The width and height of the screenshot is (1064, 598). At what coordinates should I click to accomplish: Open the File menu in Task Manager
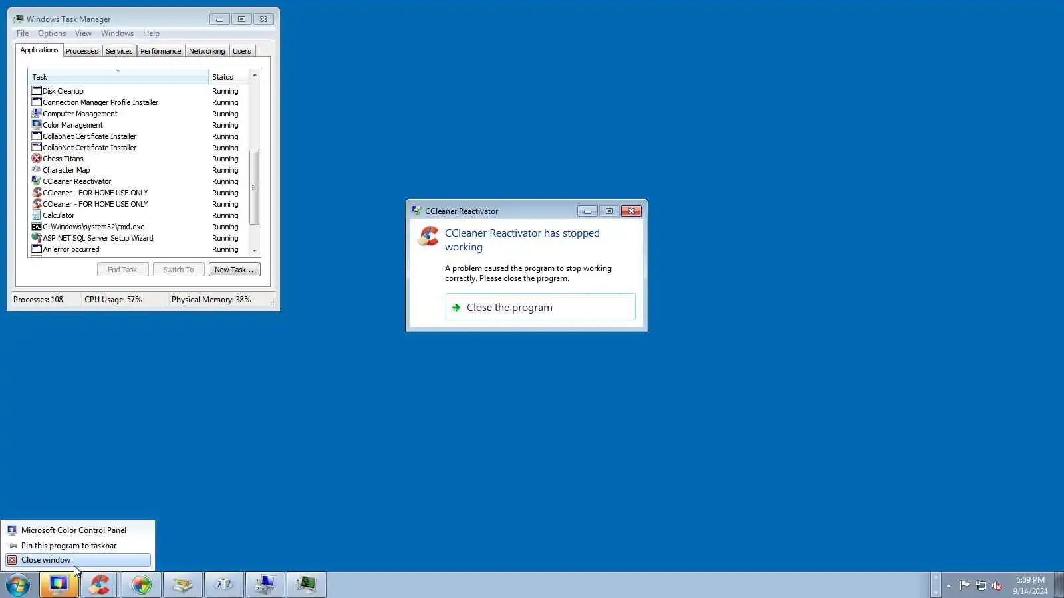(x=23, y=33)
